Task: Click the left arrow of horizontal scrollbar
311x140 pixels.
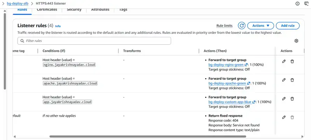Action: [x=14, y=136]
